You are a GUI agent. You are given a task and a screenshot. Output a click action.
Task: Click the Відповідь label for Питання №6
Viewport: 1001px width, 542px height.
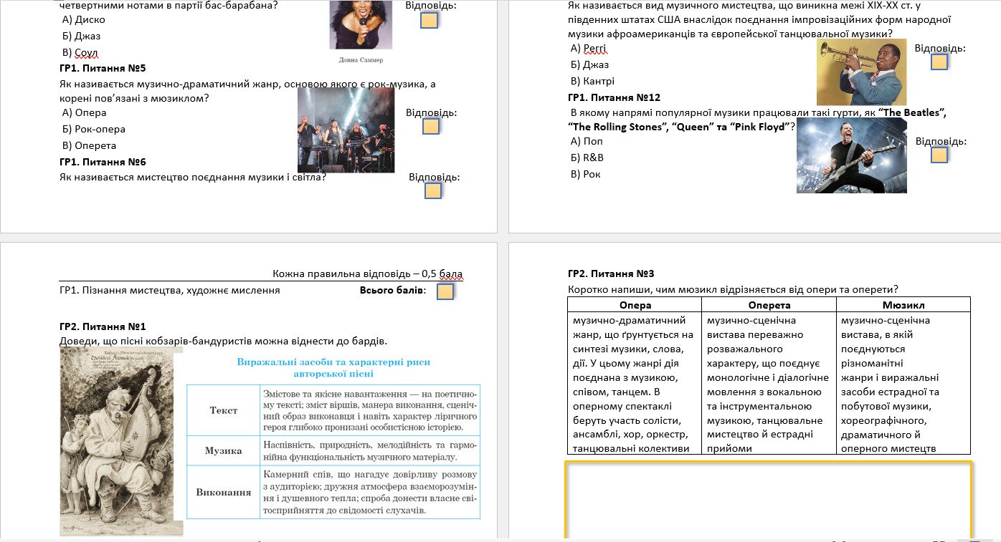pyautogui.click(x=435, y=177)
